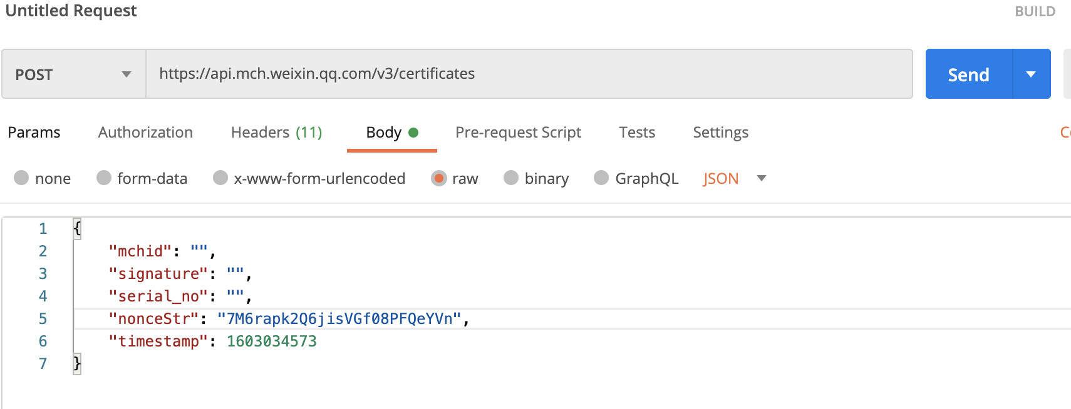1071x409 pixels.
Task: Select the binary radio button
Action: [511, 178]
